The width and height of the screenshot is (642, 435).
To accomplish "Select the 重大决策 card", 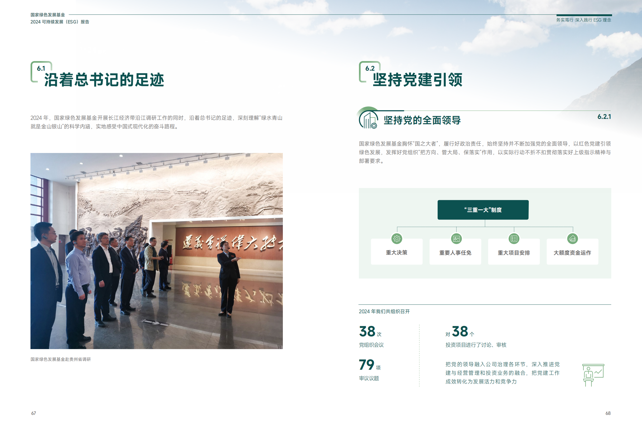I will [397, 252].
